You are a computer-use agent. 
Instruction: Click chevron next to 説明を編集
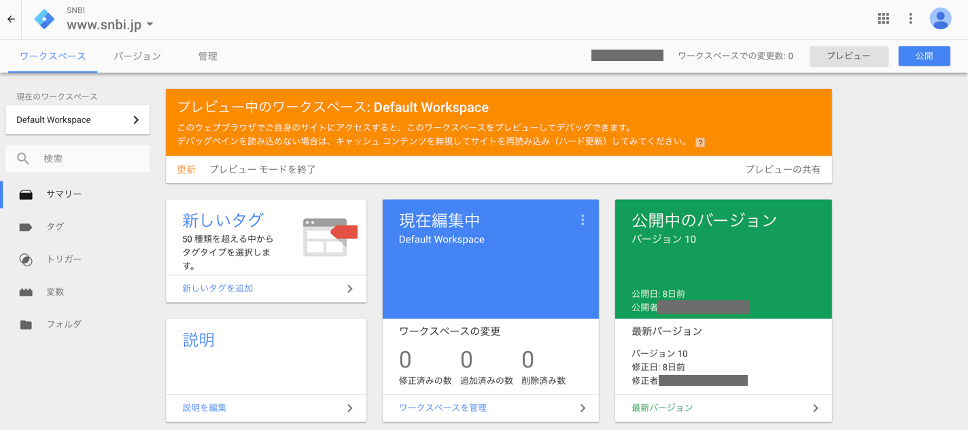click(350, 408)
